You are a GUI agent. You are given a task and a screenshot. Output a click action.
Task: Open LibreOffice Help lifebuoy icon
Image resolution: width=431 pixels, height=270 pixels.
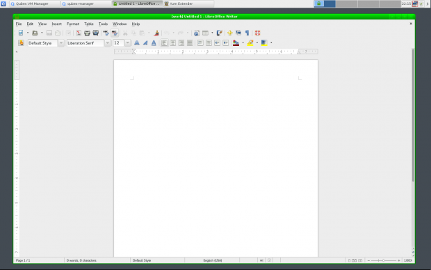point(257,33)
